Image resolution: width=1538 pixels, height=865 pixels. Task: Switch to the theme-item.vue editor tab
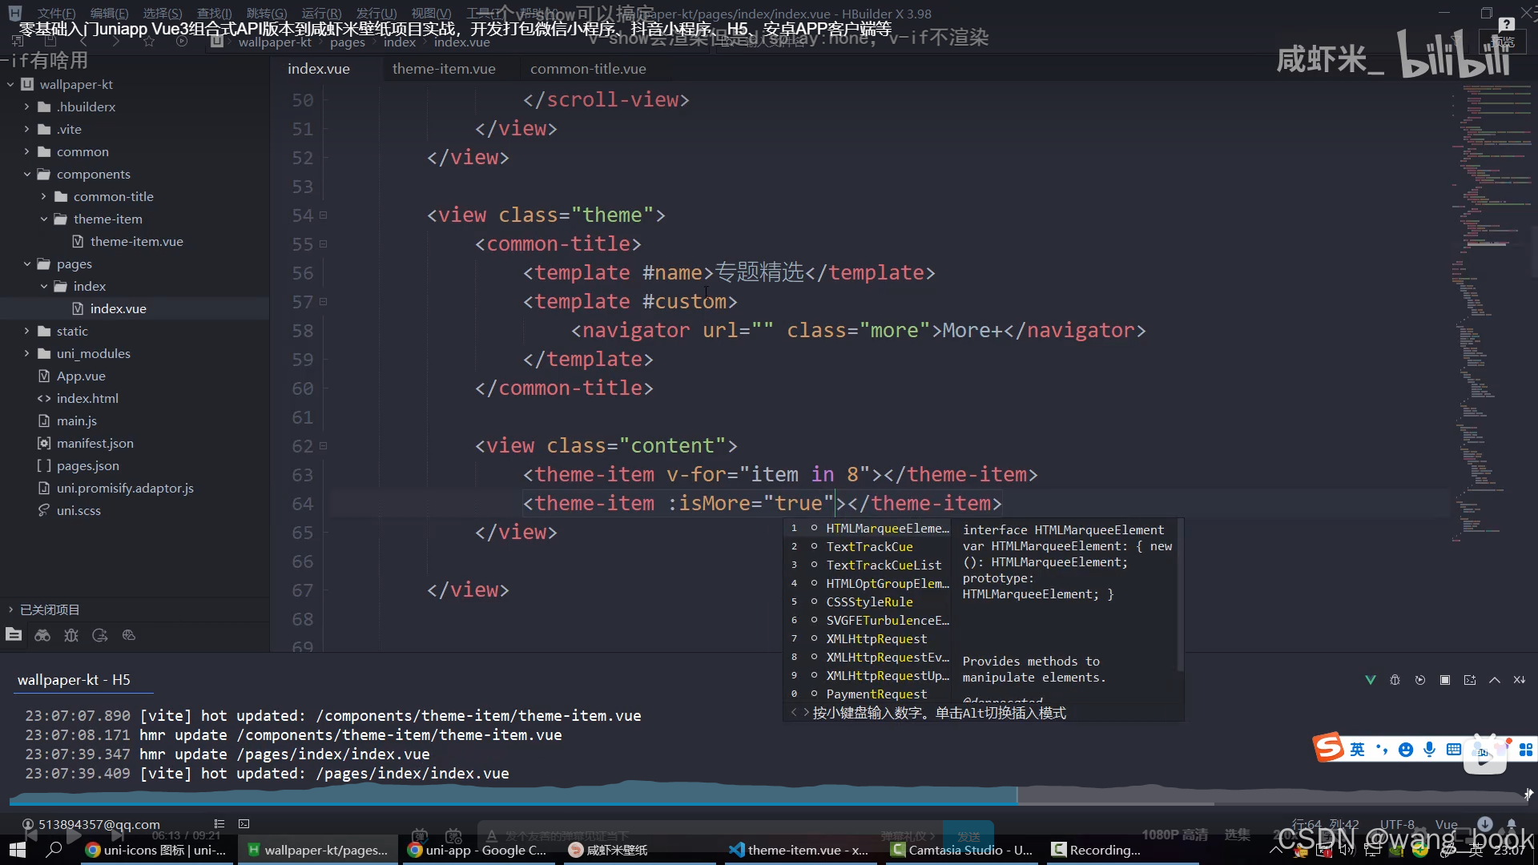tap(444, 69)
